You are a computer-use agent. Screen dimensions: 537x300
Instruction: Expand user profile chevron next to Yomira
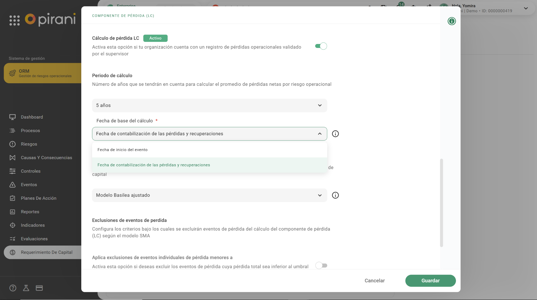tap(526, 8)
